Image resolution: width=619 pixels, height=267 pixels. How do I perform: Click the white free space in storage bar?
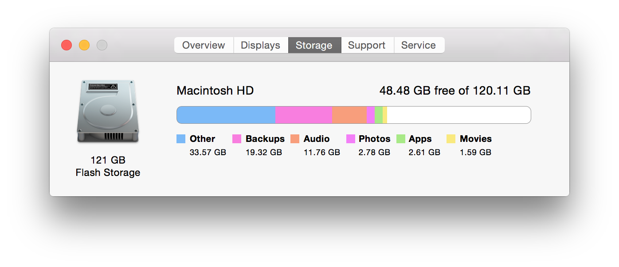pyautogui.click(x=458, y=115)
